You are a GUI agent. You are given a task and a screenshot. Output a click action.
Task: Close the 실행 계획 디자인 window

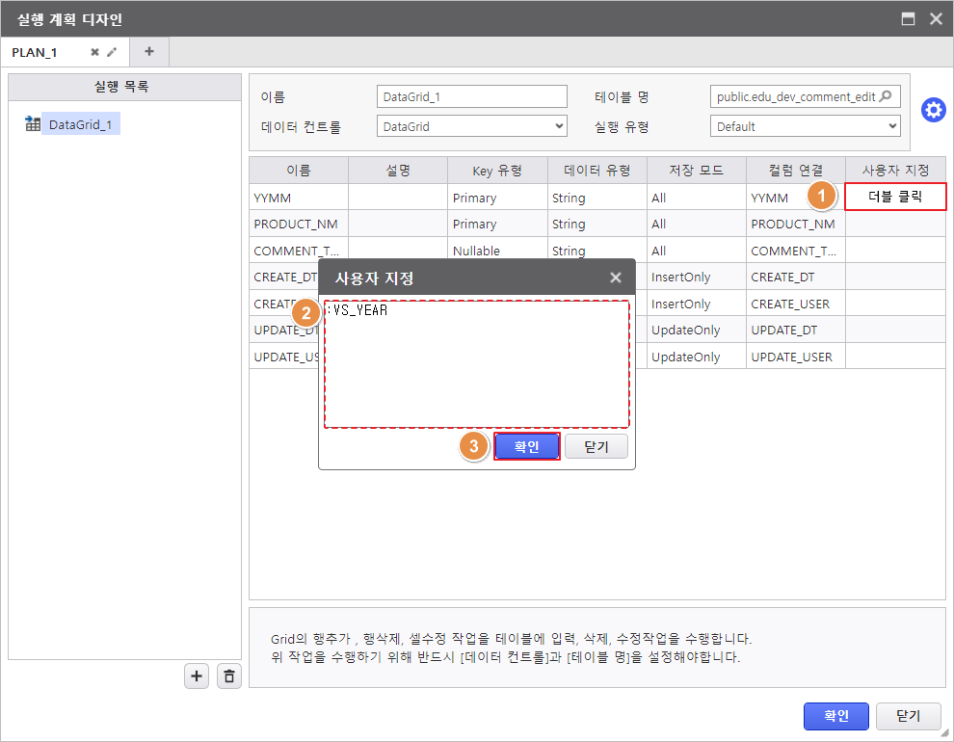click(x=937, y=19)
